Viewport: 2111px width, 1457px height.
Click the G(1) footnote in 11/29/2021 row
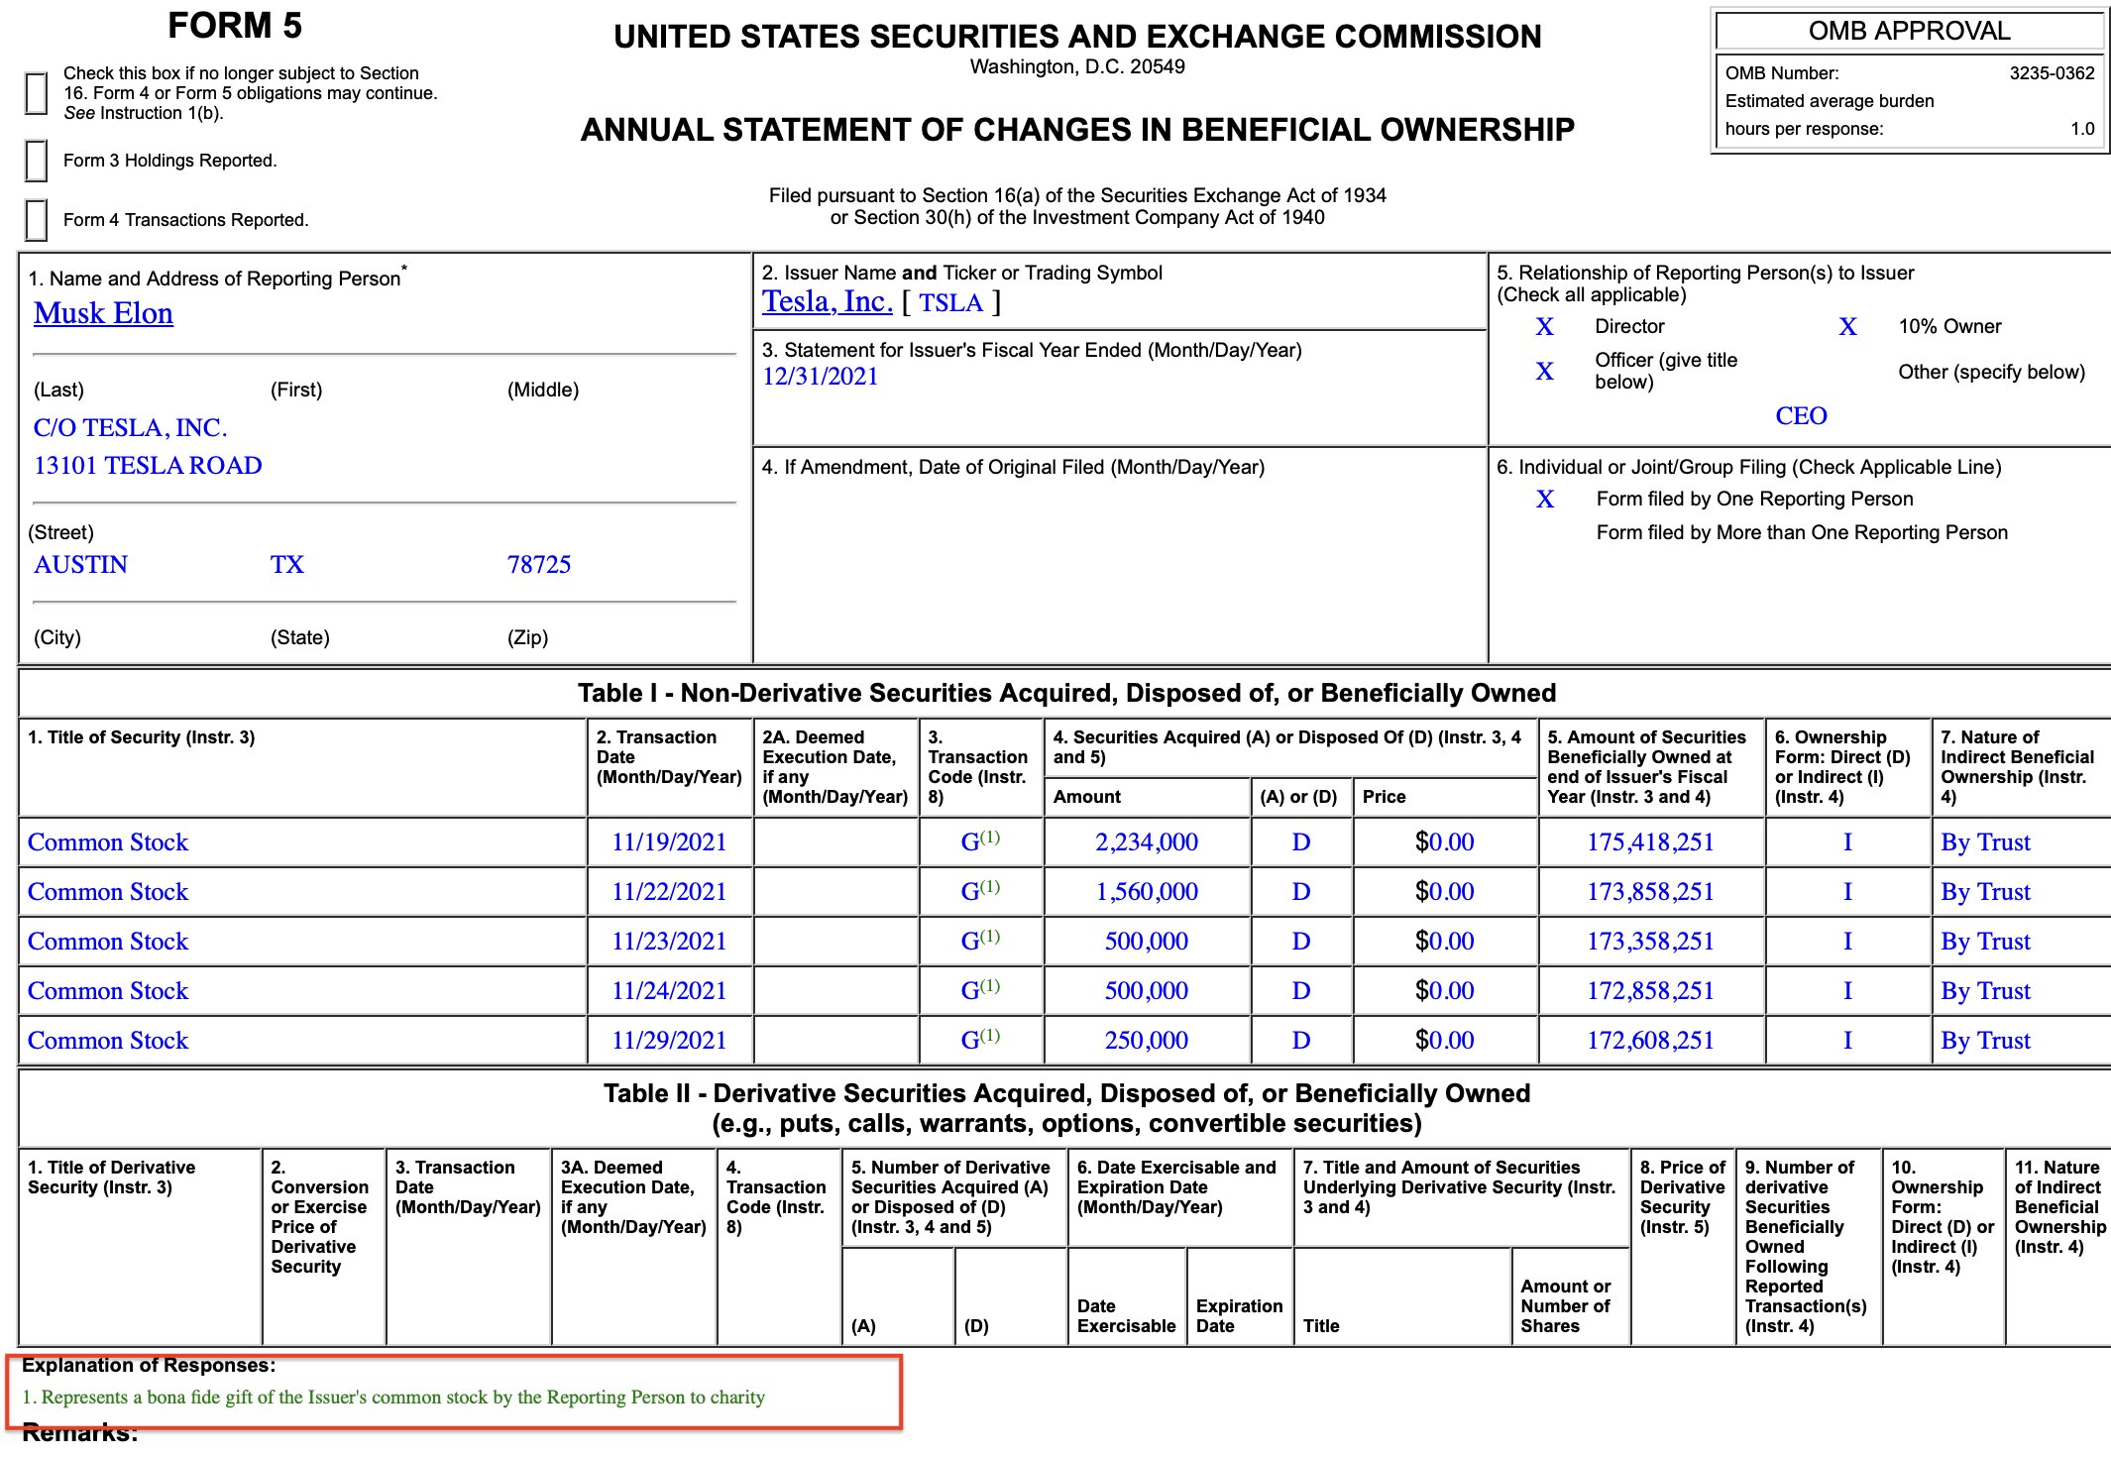990,1037
